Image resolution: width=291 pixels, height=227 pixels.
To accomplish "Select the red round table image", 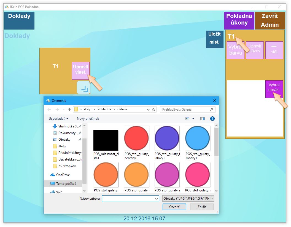I will click(136, 138).
